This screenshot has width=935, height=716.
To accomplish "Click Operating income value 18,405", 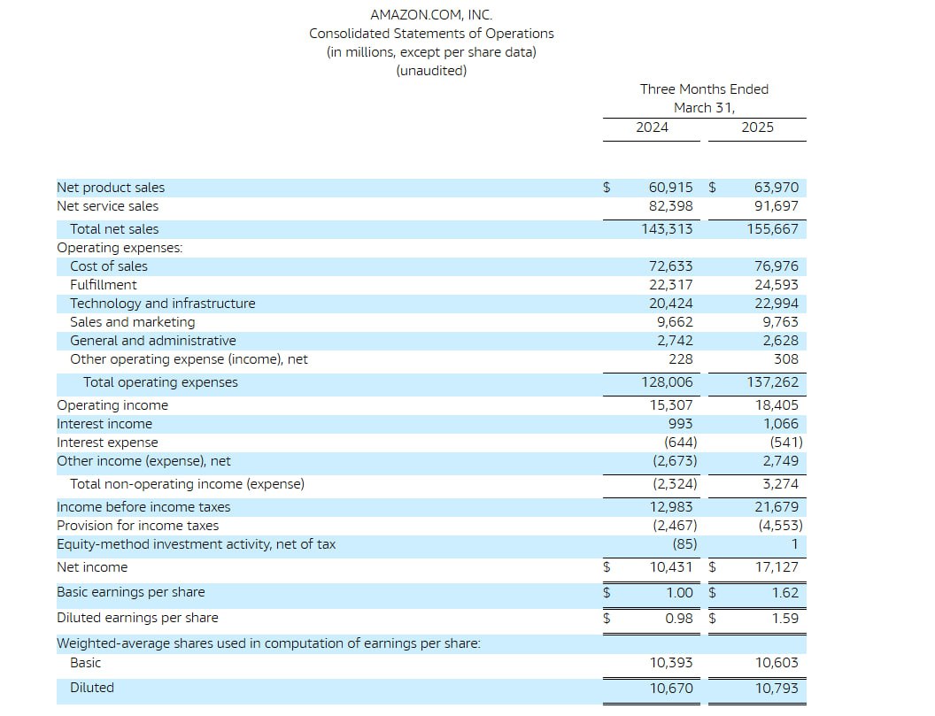I will click(777, 405).
